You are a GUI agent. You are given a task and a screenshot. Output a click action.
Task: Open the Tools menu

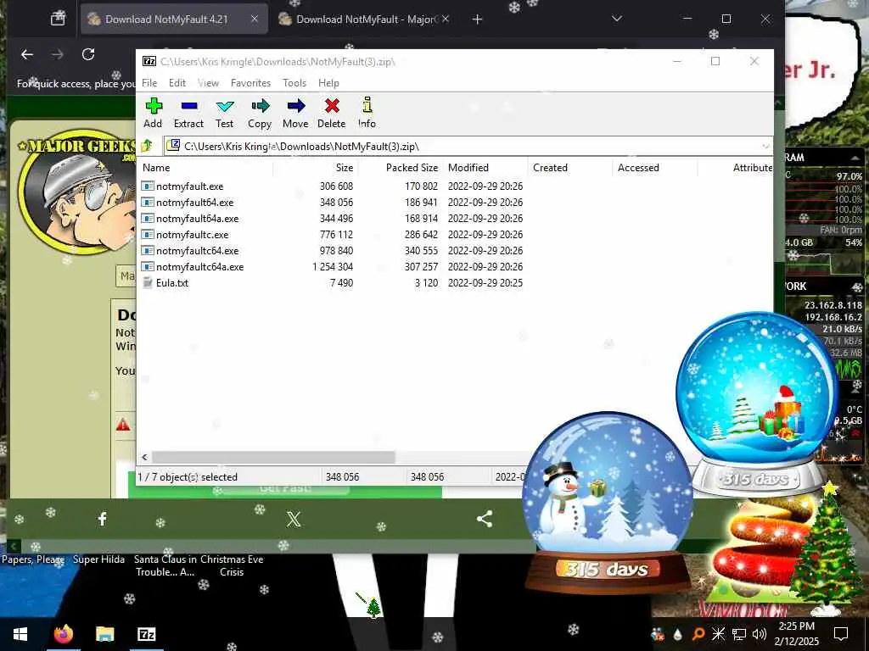(x=294, y=83)
